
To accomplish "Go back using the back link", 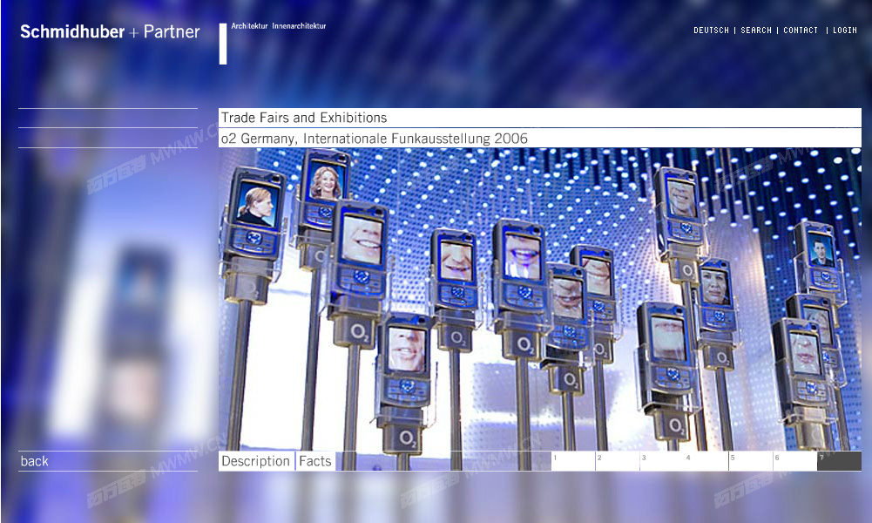I will pyautogui.click(x=35, y=461).
